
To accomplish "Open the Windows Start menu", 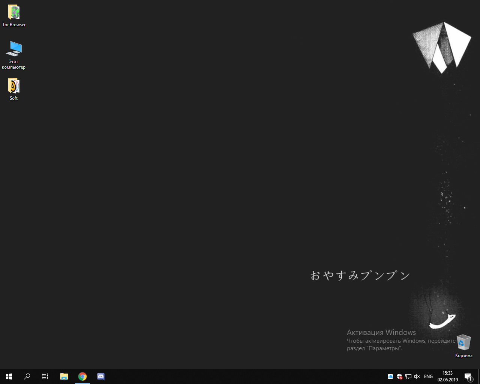I will [x=9, y=376].
